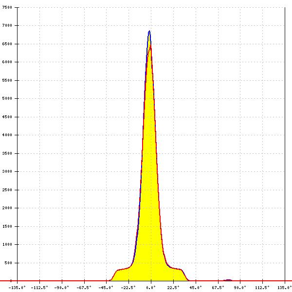Click the 67.5° x-axis label
Viewport: 292px width, 292px height.
coord(218,288)
